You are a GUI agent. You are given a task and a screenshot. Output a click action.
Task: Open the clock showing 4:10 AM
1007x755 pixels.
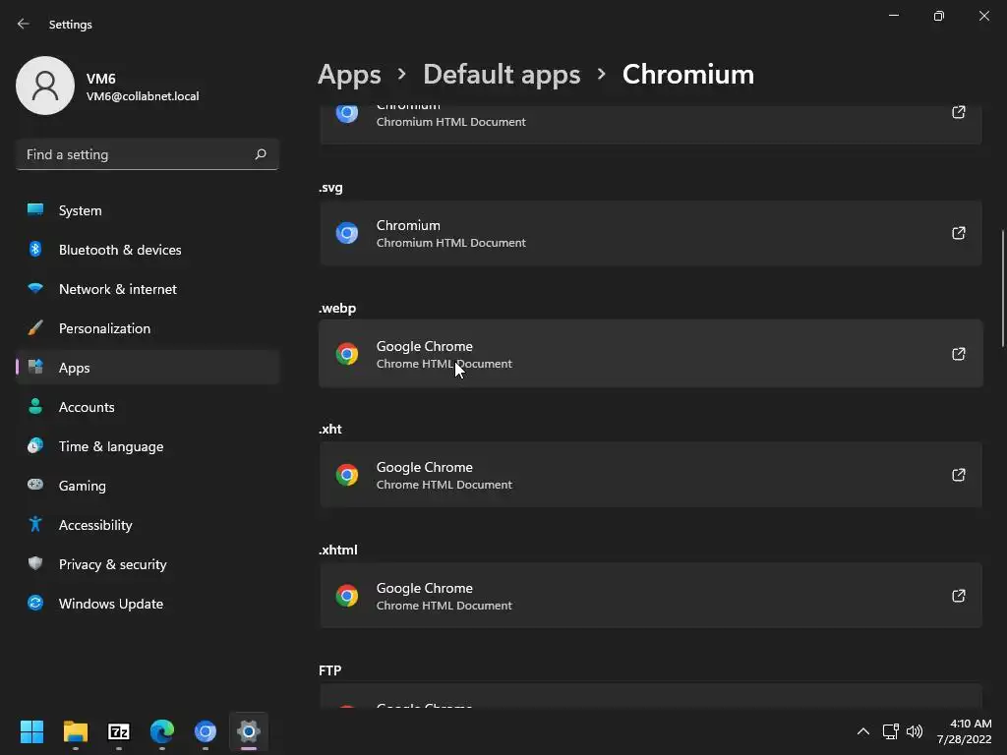[964, 731]
